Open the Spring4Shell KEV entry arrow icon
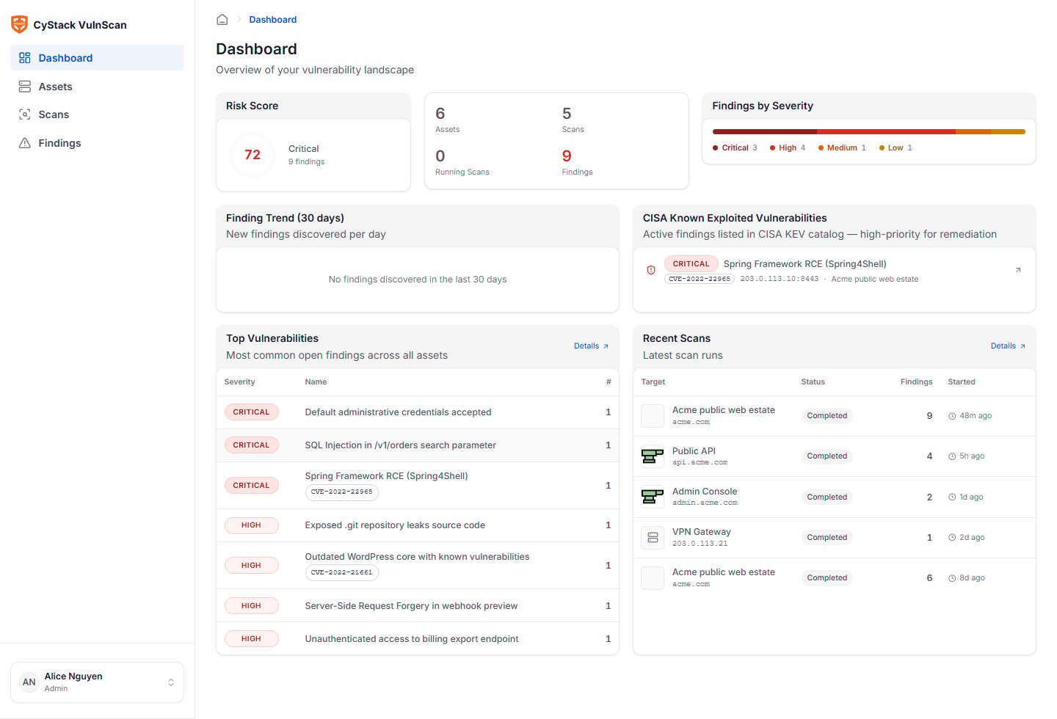 [x=1018, y=270]
